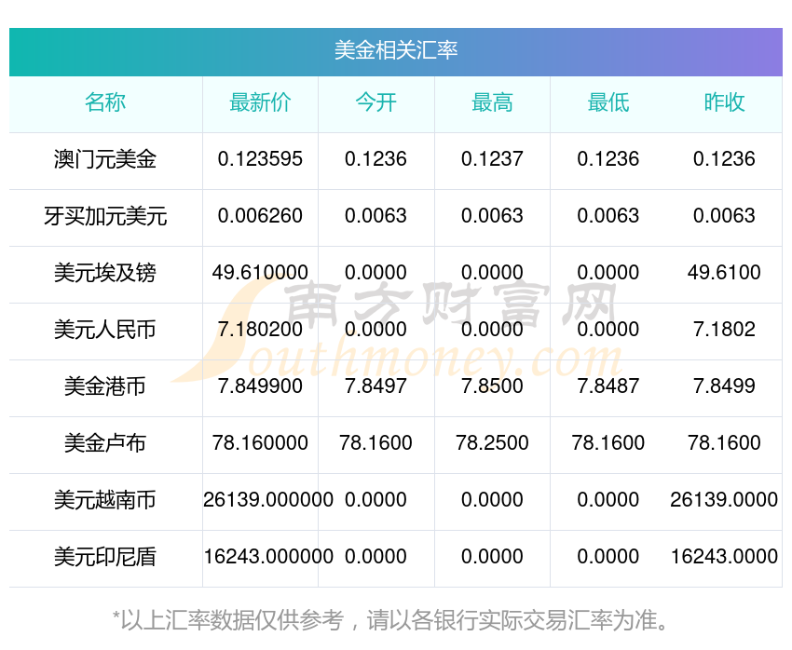
Task: Select latest price 0.006260
Action: (x=260, y=216)
